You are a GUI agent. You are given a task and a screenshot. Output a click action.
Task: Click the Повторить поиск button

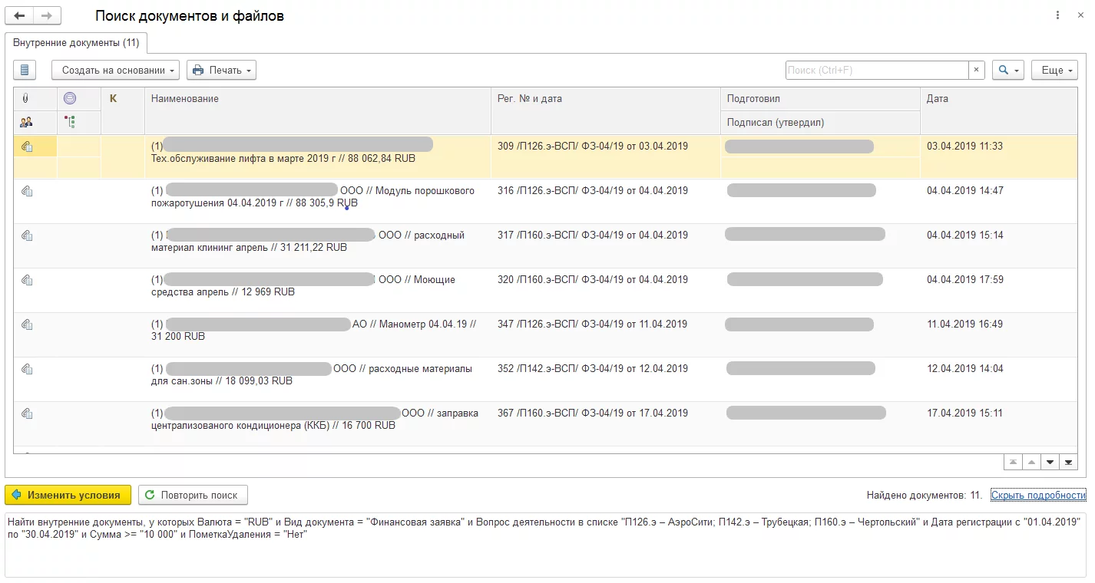tap(193, 495)
